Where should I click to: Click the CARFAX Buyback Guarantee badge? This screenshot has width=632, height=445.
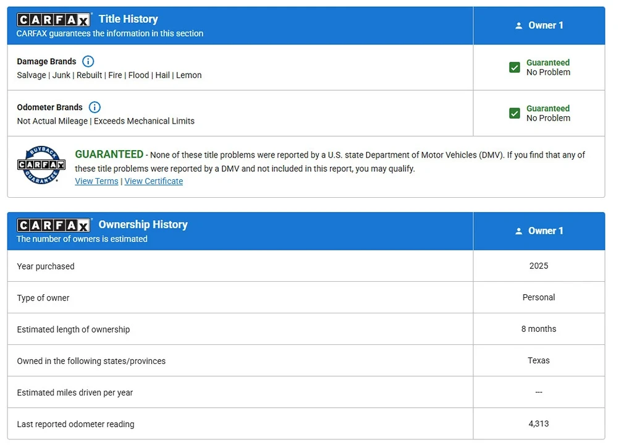pyautogui.click(x=41, y=165)
